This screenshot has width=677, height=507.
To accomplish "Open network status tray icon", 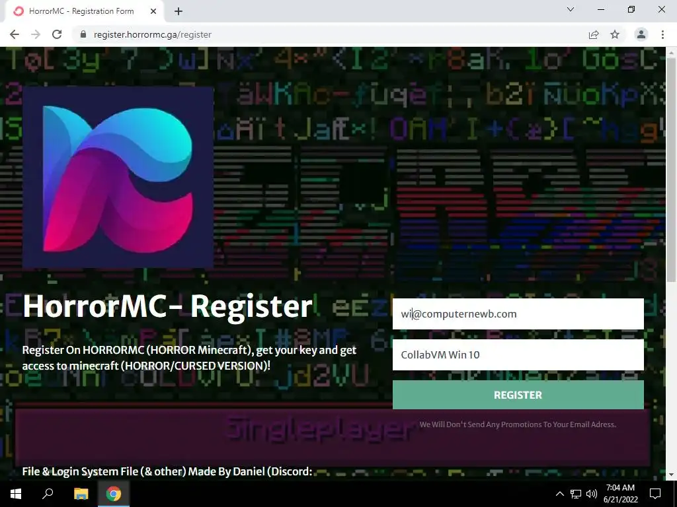I will tap(576, 494).
